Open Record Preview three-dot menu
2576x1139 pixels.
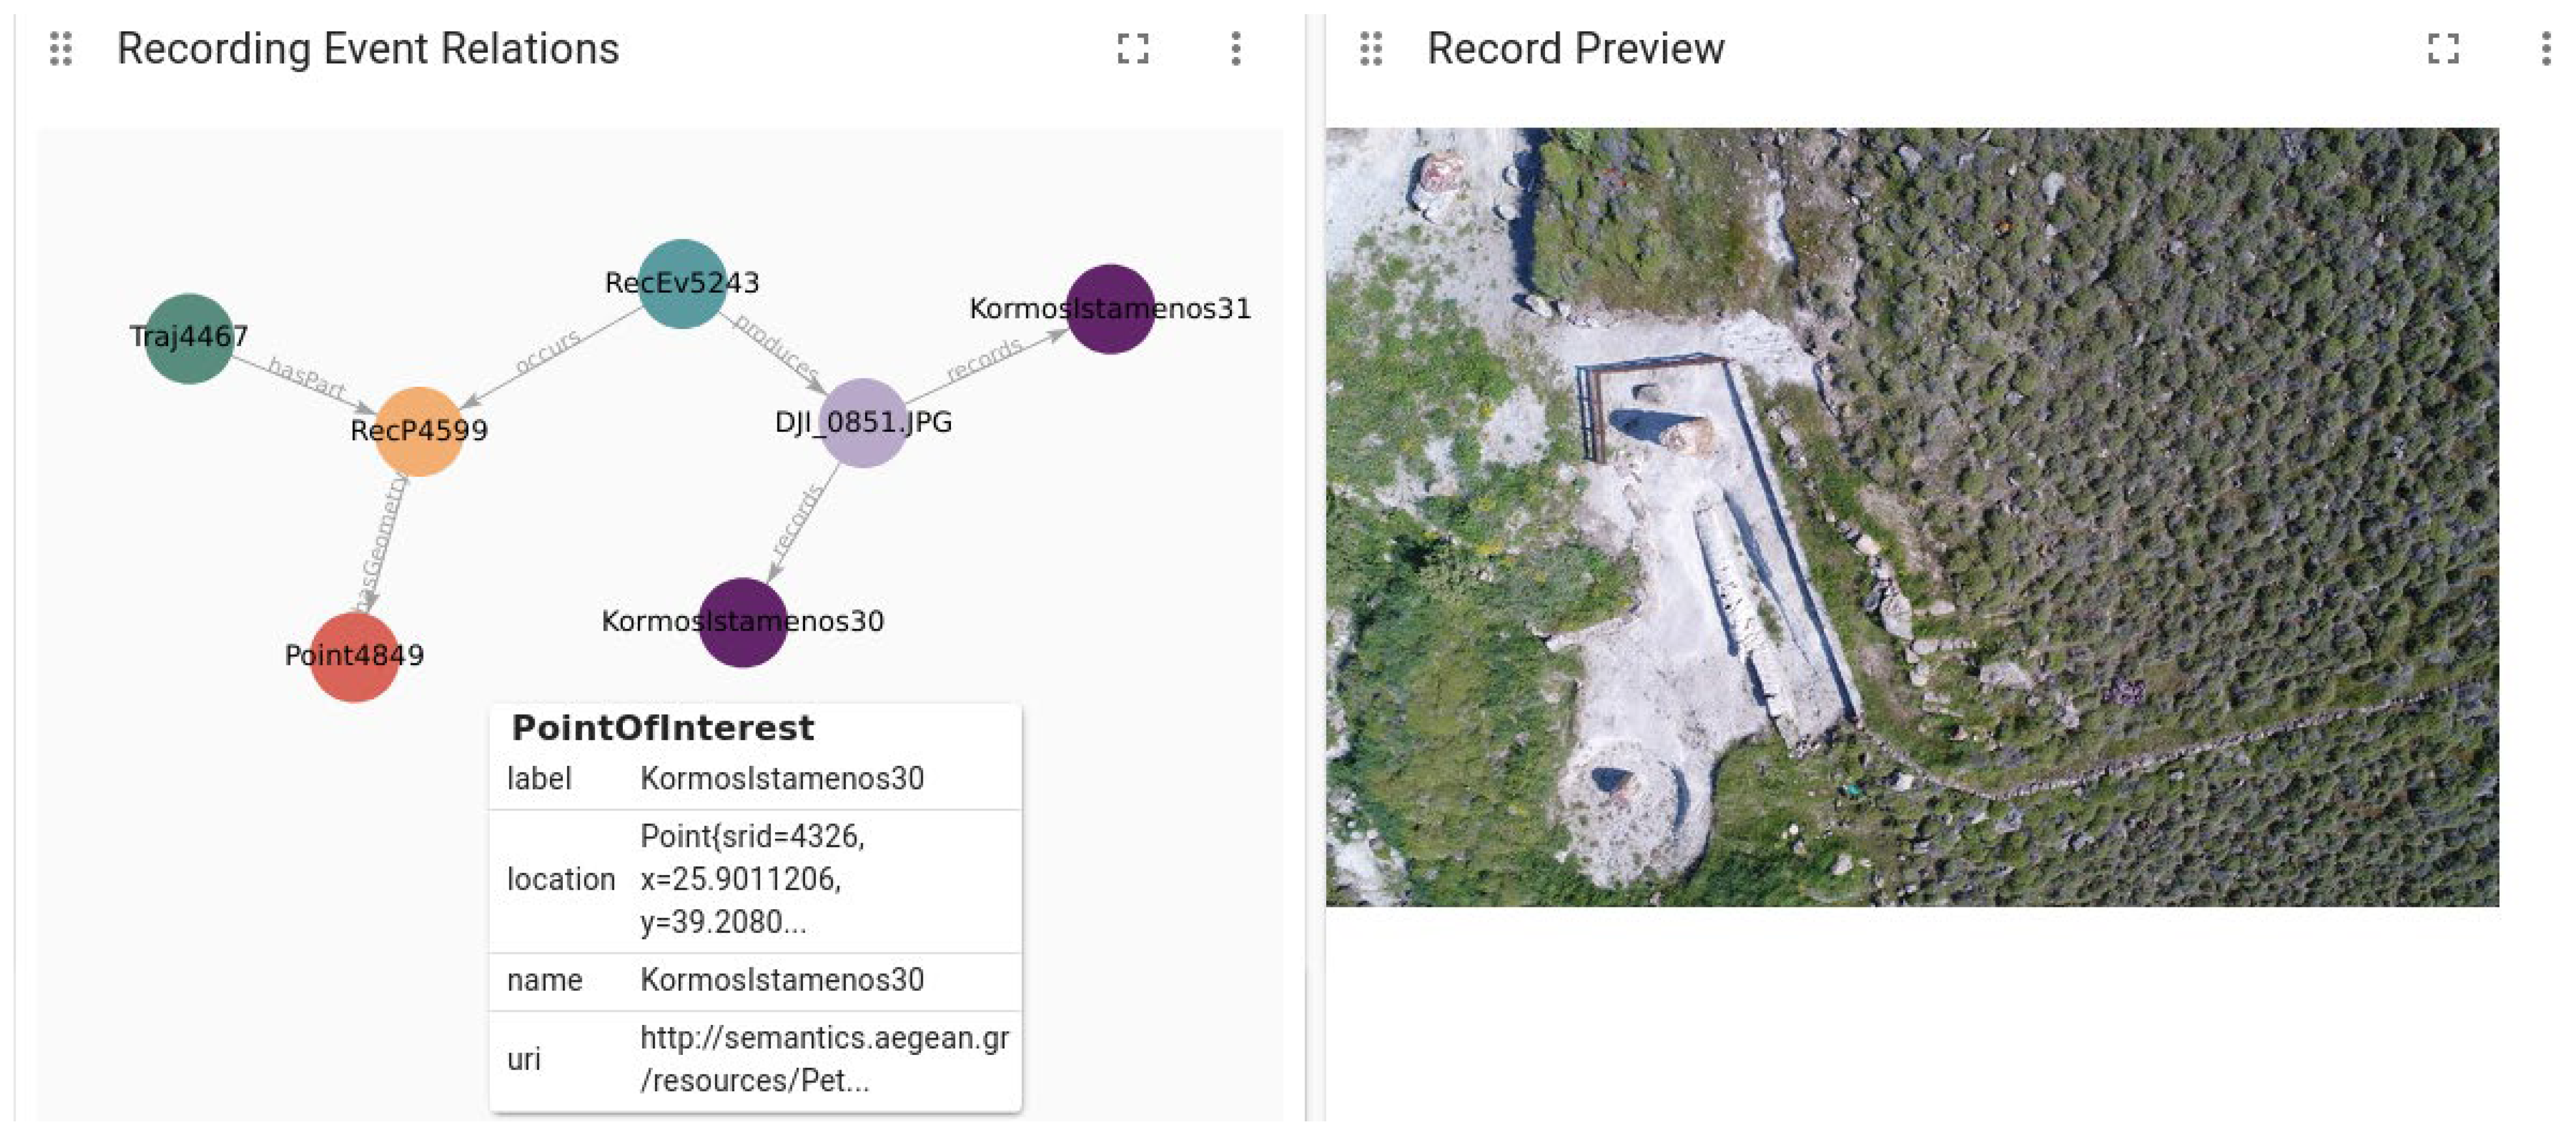tap(2546, 48)
